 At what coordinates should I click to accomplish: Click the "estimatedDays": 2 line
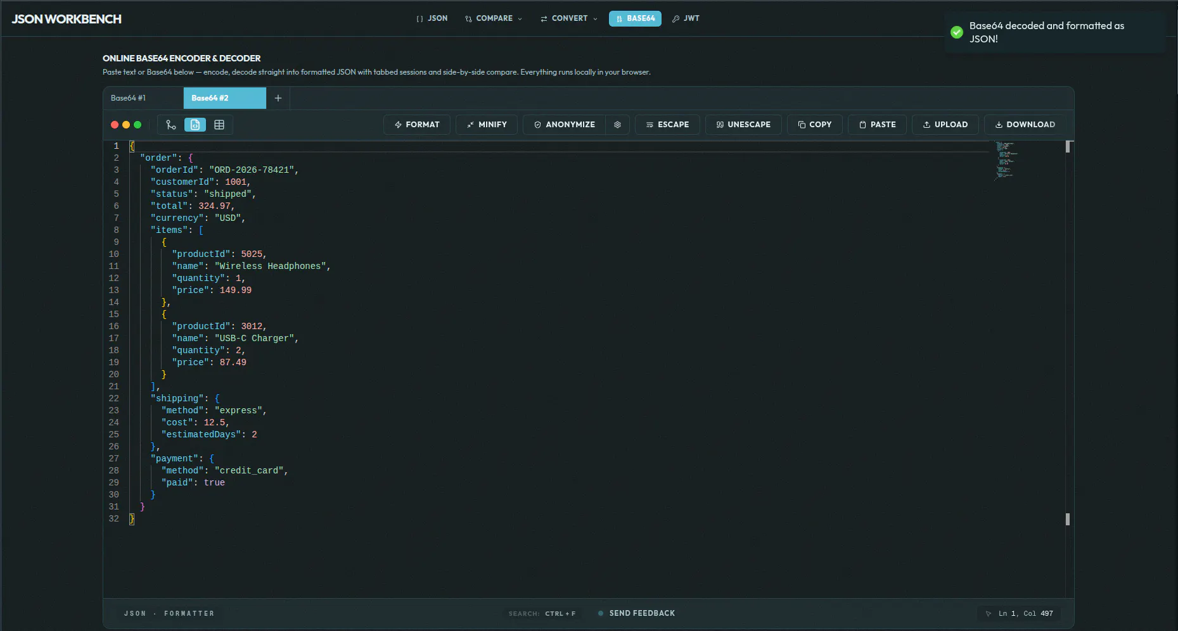click(209, 434)
